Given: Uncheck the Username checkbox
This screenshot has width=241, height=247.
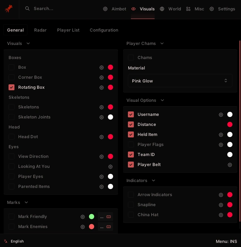Looking at the screenshot, I should click(x=131, y=114).
